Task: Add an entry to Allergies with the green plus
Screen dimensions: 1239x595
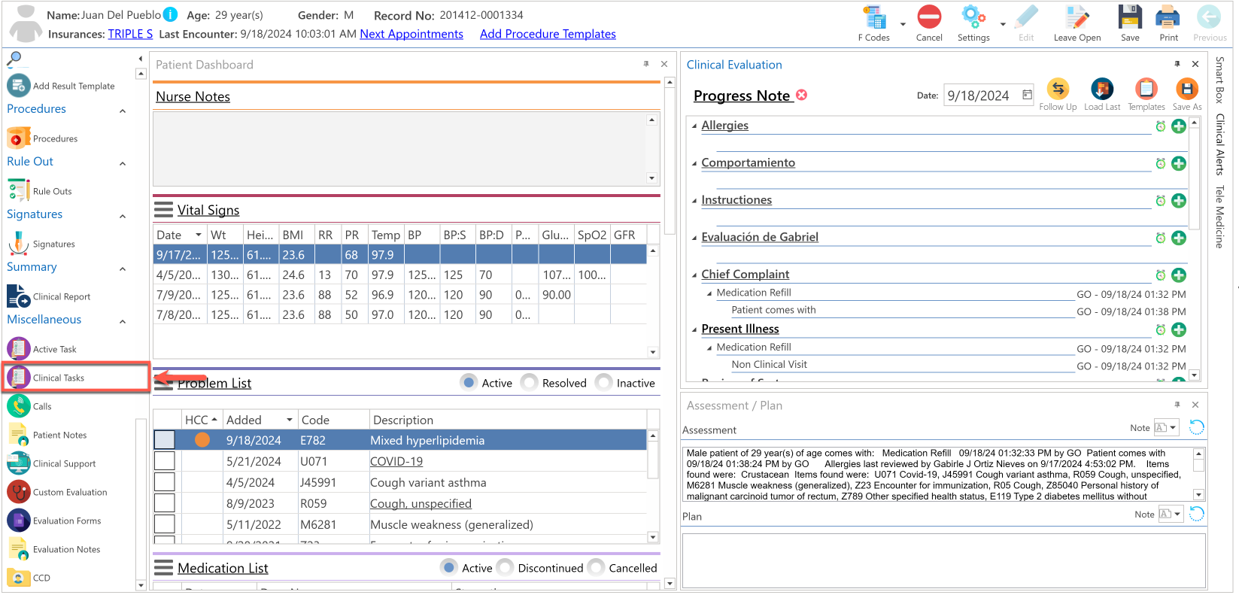Action: 1179,126
